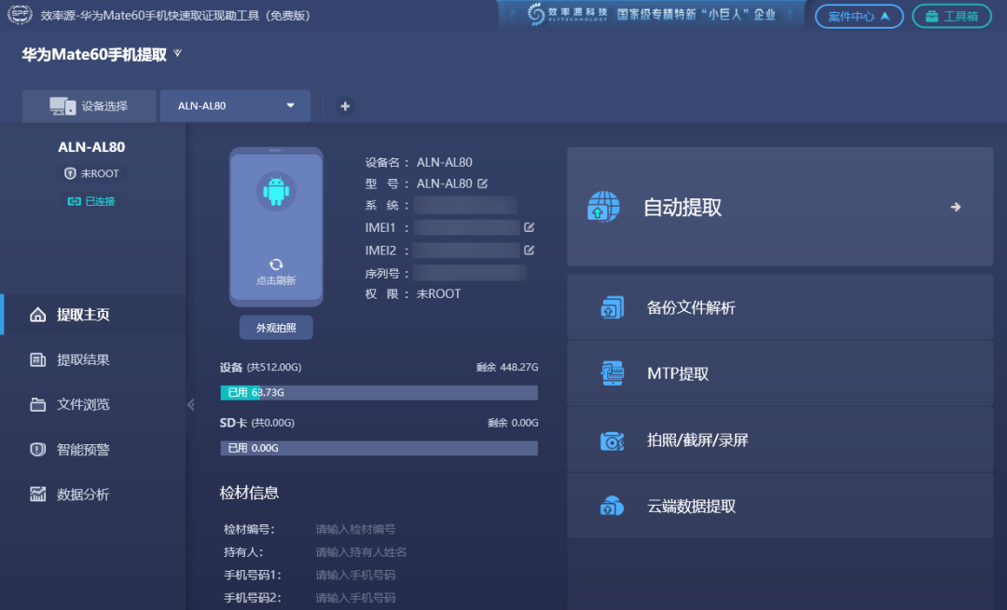
Task: Open the 案件中心 case center button
Action: [x=859, y=16]
